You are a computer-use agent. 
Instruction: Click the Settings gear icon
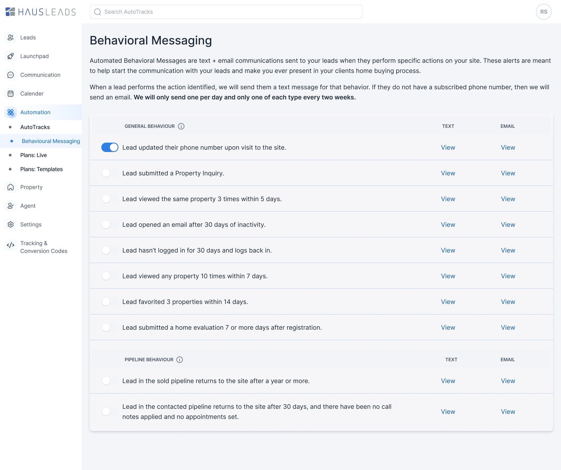click(11, 224)
